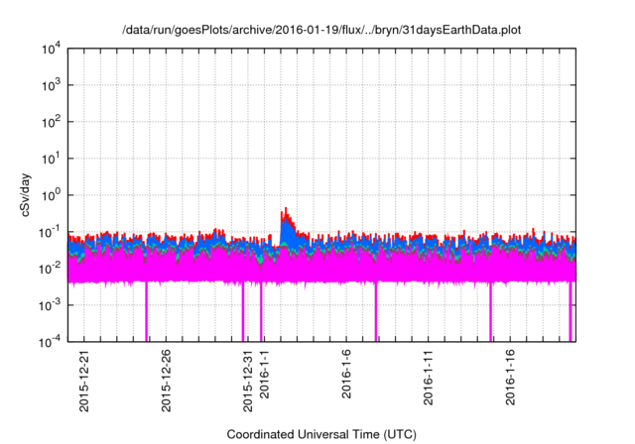This screenshot has width=635, height=444.
Task: Click the '2016-1-16' date tick label
Action: pos(510,378)
